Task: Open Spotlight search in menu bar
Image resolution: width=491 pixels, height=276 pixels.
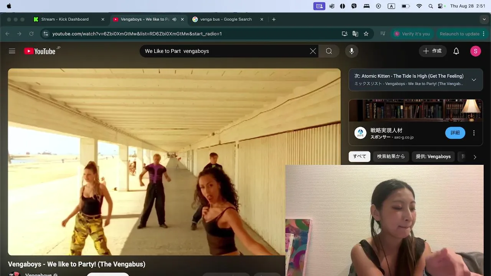Action: (430, 6)
